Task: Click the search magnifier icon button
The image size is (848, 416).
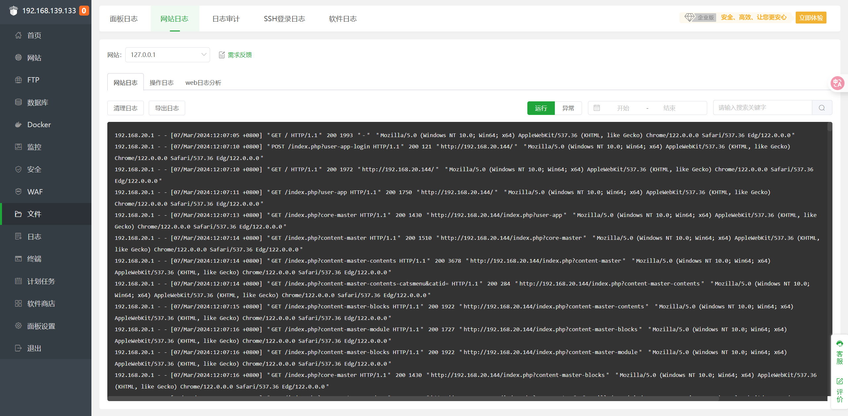Action: coord(822,108)
